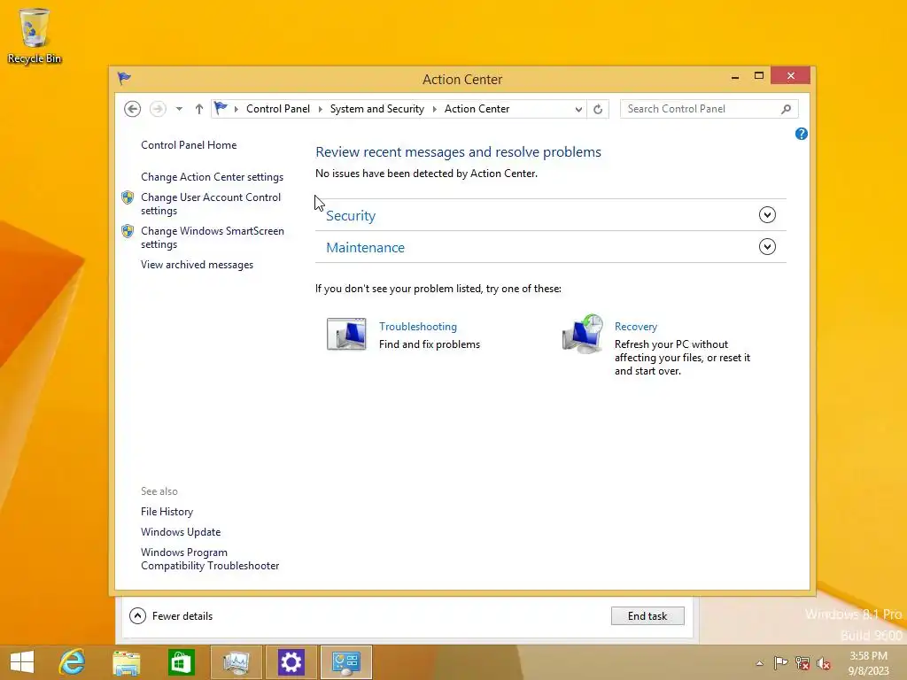
Task: Open the Windows Store taskbar icon
Action: [x=181, y=662]
